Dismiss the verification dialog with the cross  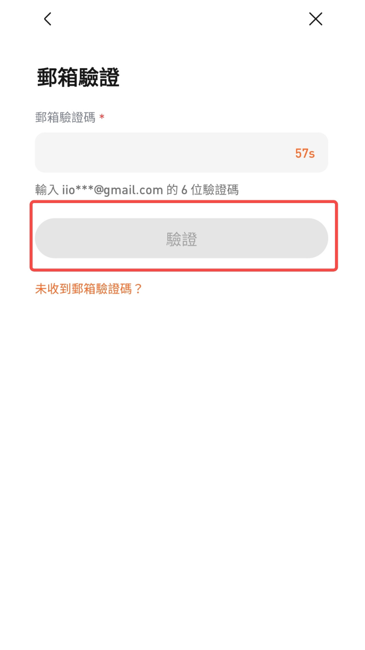[x=315, y=19]
